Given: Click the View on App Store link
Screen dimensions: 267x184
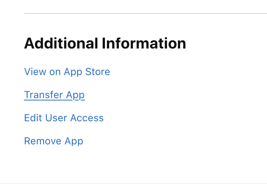Looking at the screenshot, I should tap(67, 72).
